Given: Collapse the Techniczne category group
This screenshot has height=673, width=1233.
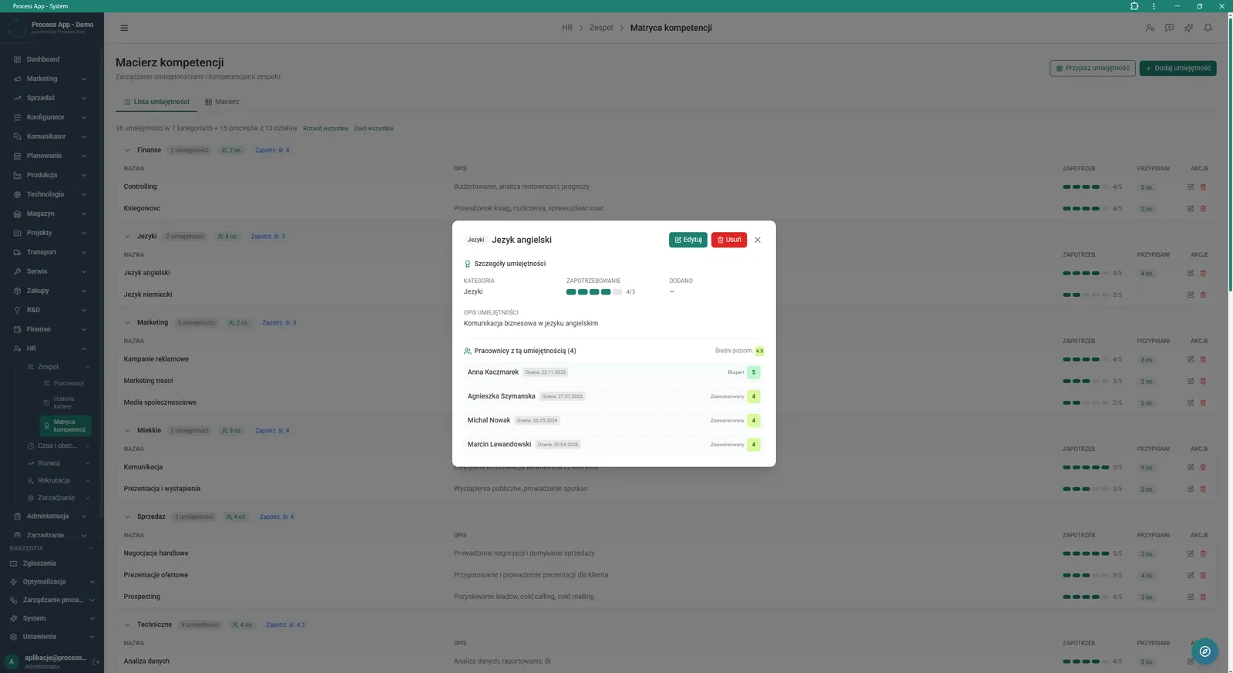Looking at the screenshot, I should click(128, 625).
